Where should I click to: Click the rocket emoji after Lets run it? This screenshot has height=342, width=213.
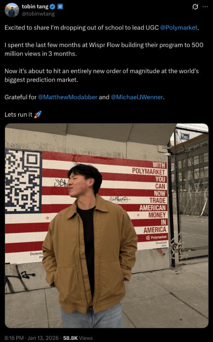(38, 115)
